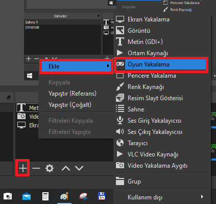
Task: Open camera app in taskbar
Action: click(8, 196)
